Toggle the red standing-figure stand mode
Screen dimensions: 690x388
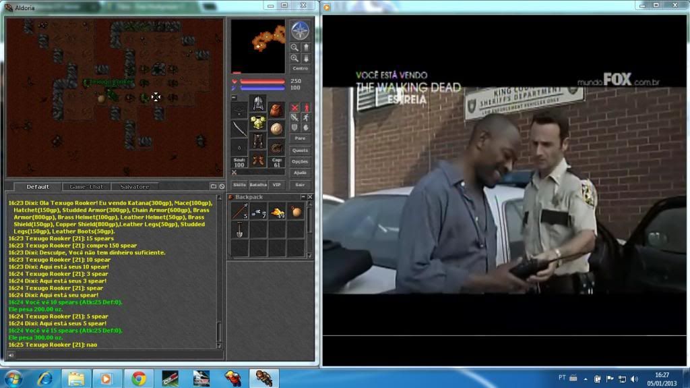pos(307,107)
